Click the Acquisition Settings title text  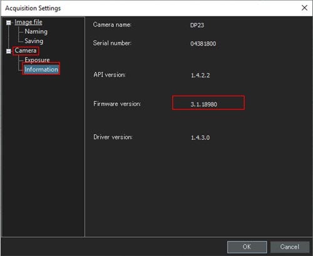point(33,8)
